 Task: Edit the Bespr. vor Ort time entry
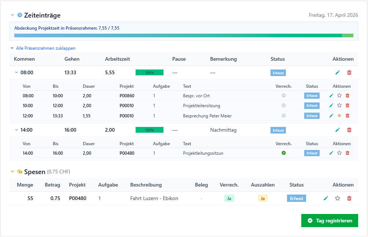point(331,95)
